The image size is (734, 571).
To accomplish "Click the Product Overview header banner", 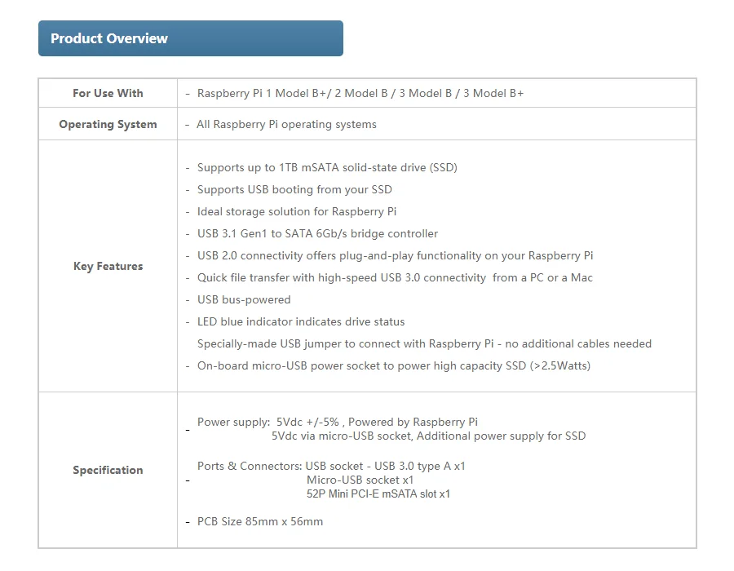I will [x=191, y=38].
